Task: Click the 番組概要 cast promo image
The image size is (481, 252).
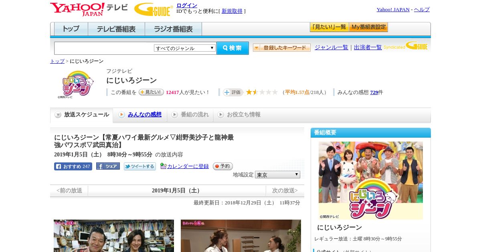Action: click(x=371, y=180)
